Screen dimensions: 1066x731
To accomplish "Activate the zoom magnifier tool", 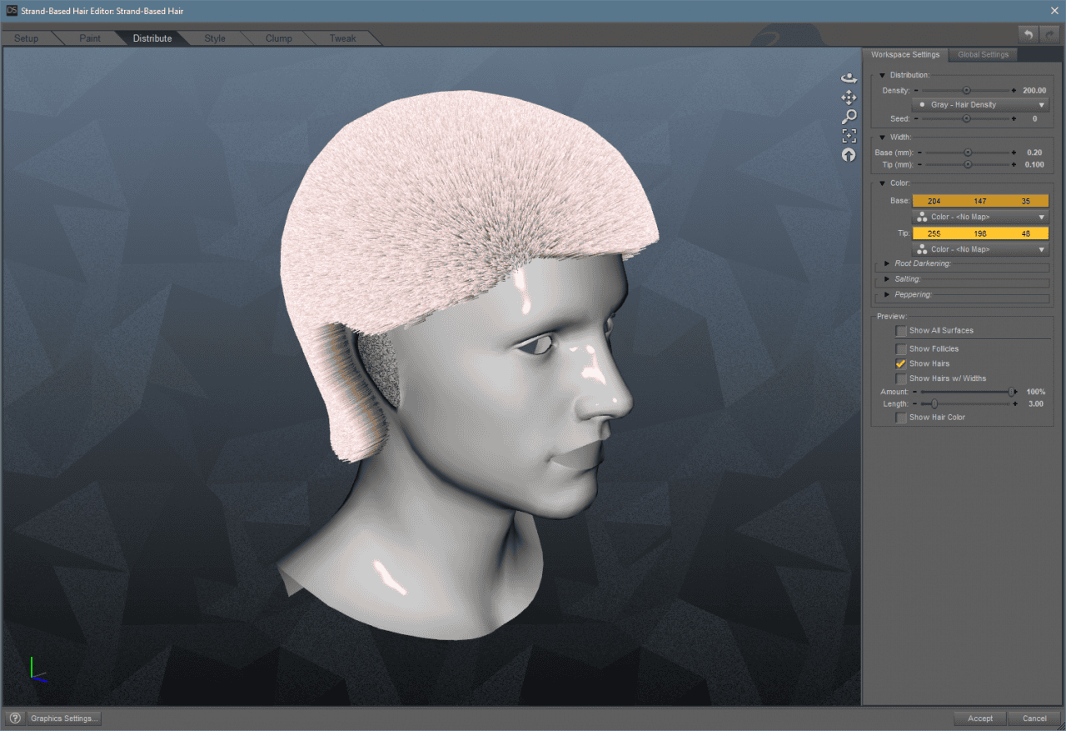I will pyautogui.click(x=849, y=116).
